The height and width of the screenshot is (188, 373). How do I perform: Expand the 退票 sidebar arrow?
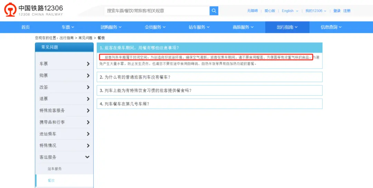88,99
